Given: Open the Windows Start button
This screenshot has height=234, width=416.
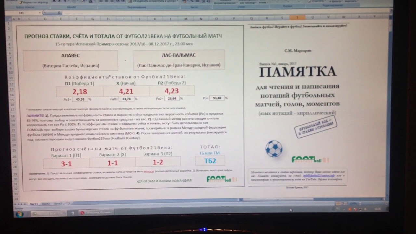Looking at the screenshot, I should click(19, 214).
